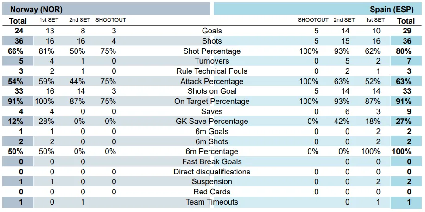Click Spain's total GK save percentage 27%

click(x=403, y=122)
